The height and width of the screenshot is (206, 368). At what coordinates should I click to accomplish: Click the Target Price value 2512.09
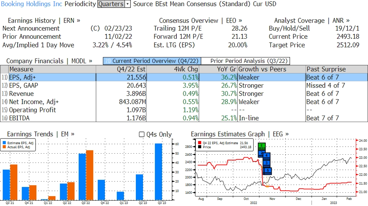click(x=348, y=45)
